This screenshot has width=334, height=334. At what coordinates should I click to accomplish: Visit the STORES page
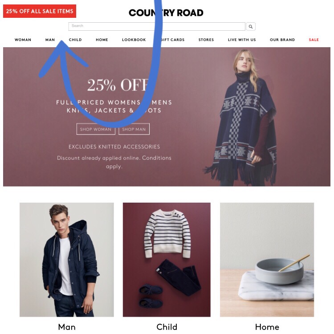[x=206, y=40]
